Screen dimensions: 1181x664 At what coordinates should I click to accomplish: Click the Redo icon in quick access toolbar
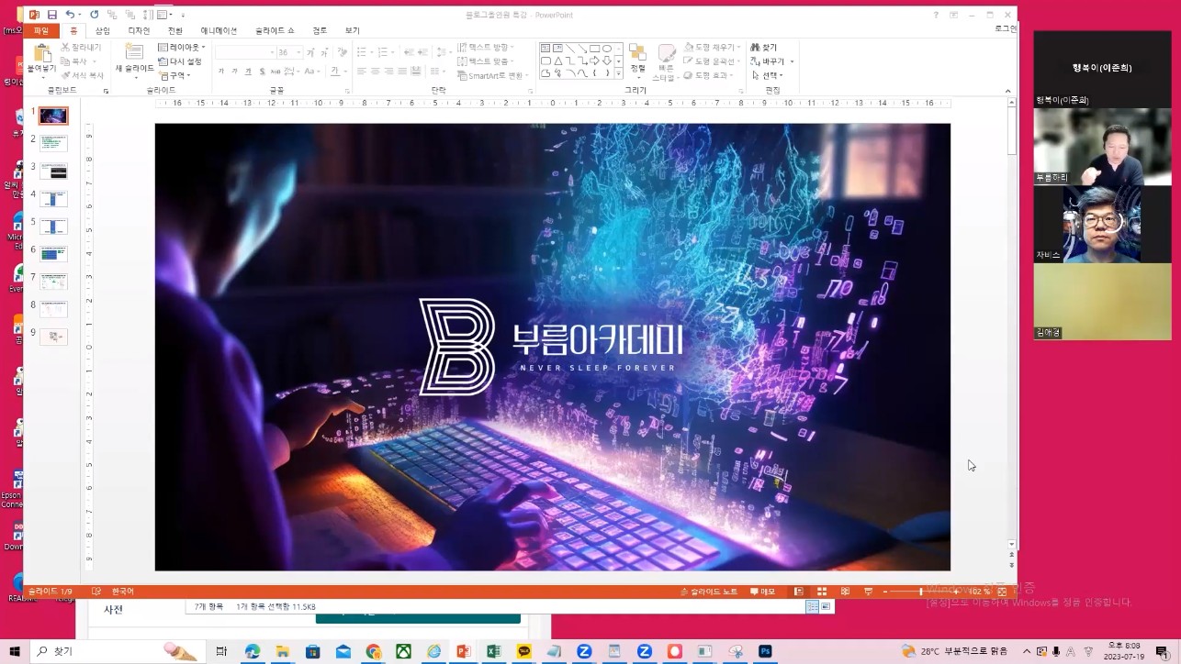click(94, 15)
